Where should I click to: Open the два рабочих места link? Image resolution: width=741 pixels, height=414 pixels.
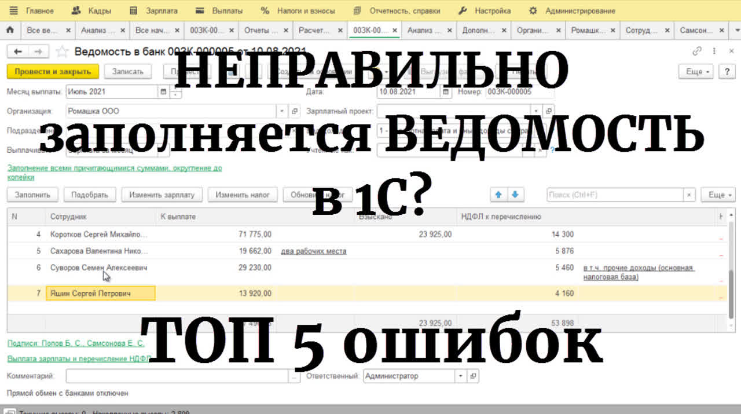(x=313, y=251)
